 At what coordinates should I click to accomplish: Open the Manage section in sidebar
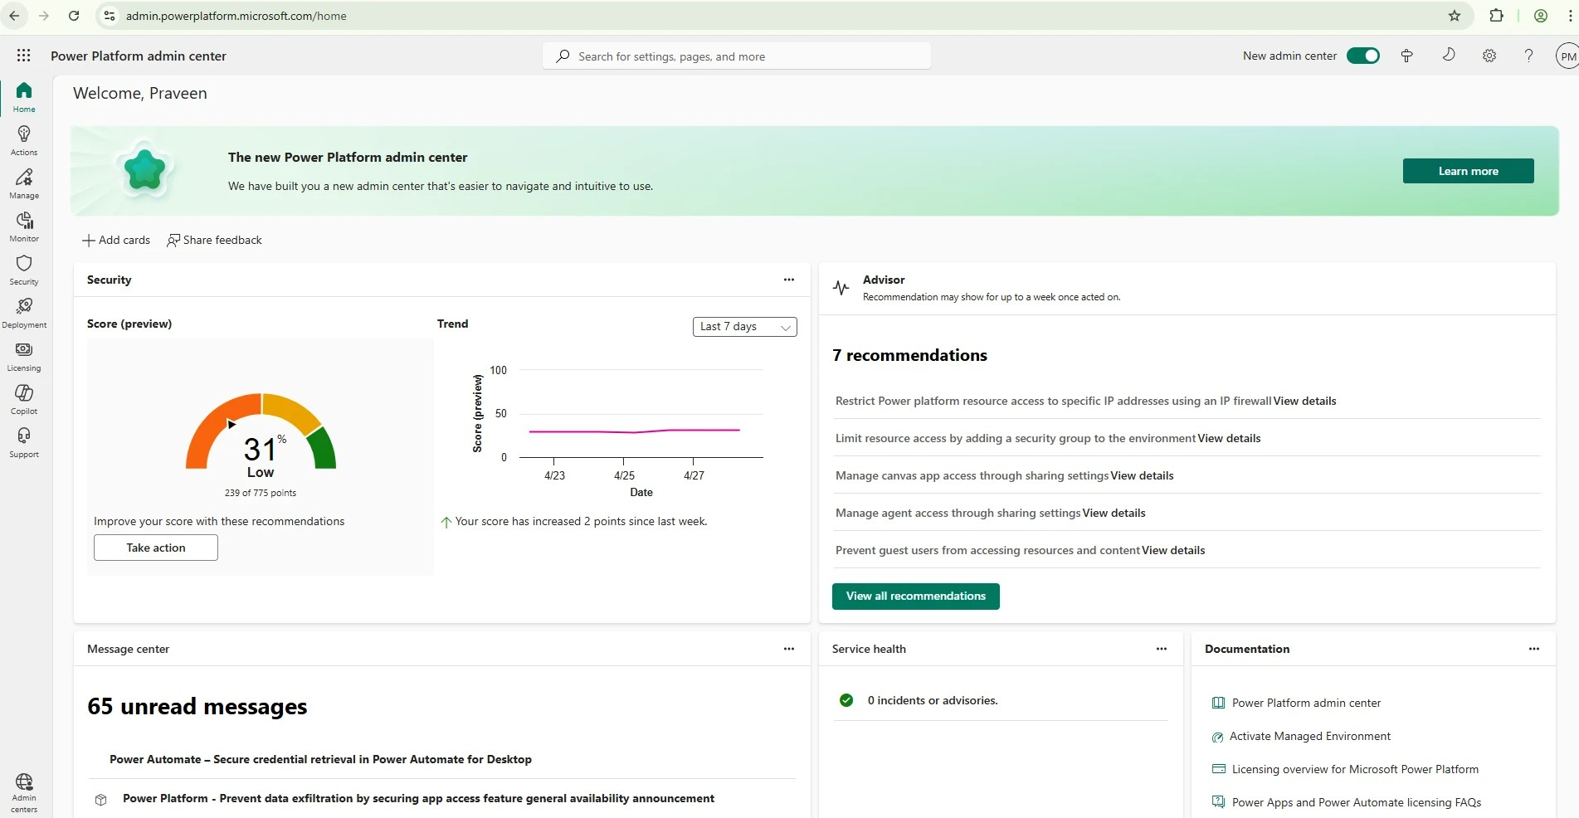pyautogui.click(x=24, y=183)
